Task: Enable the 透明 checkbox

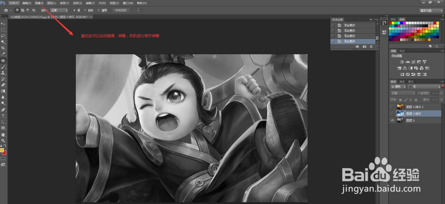Action: tap(98, 10)
